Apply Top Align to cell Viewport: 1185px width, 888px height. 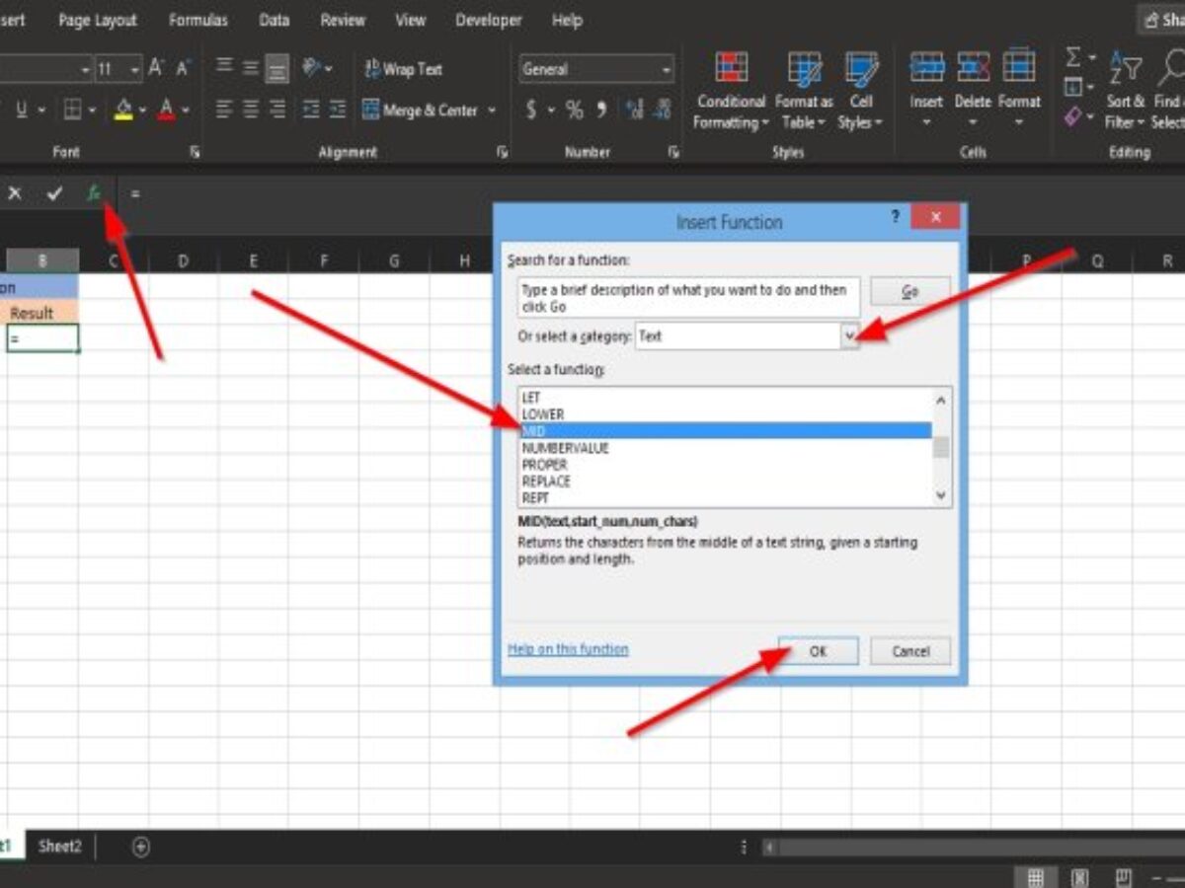click(224, 68)
